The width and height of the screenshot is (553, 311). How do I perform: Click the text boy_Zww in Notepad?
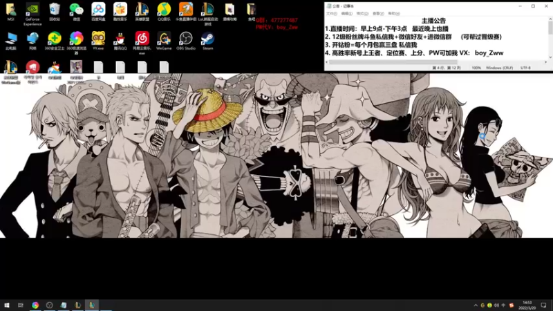tap(489, 53)
